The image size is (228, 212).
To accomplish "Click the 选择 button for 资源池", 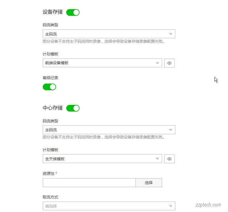I will pyautogui.click(x=149, y=183).
